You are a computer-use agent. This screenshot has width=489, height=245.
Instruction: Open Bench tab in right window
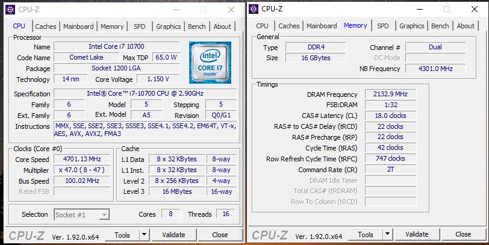(440, 26)
